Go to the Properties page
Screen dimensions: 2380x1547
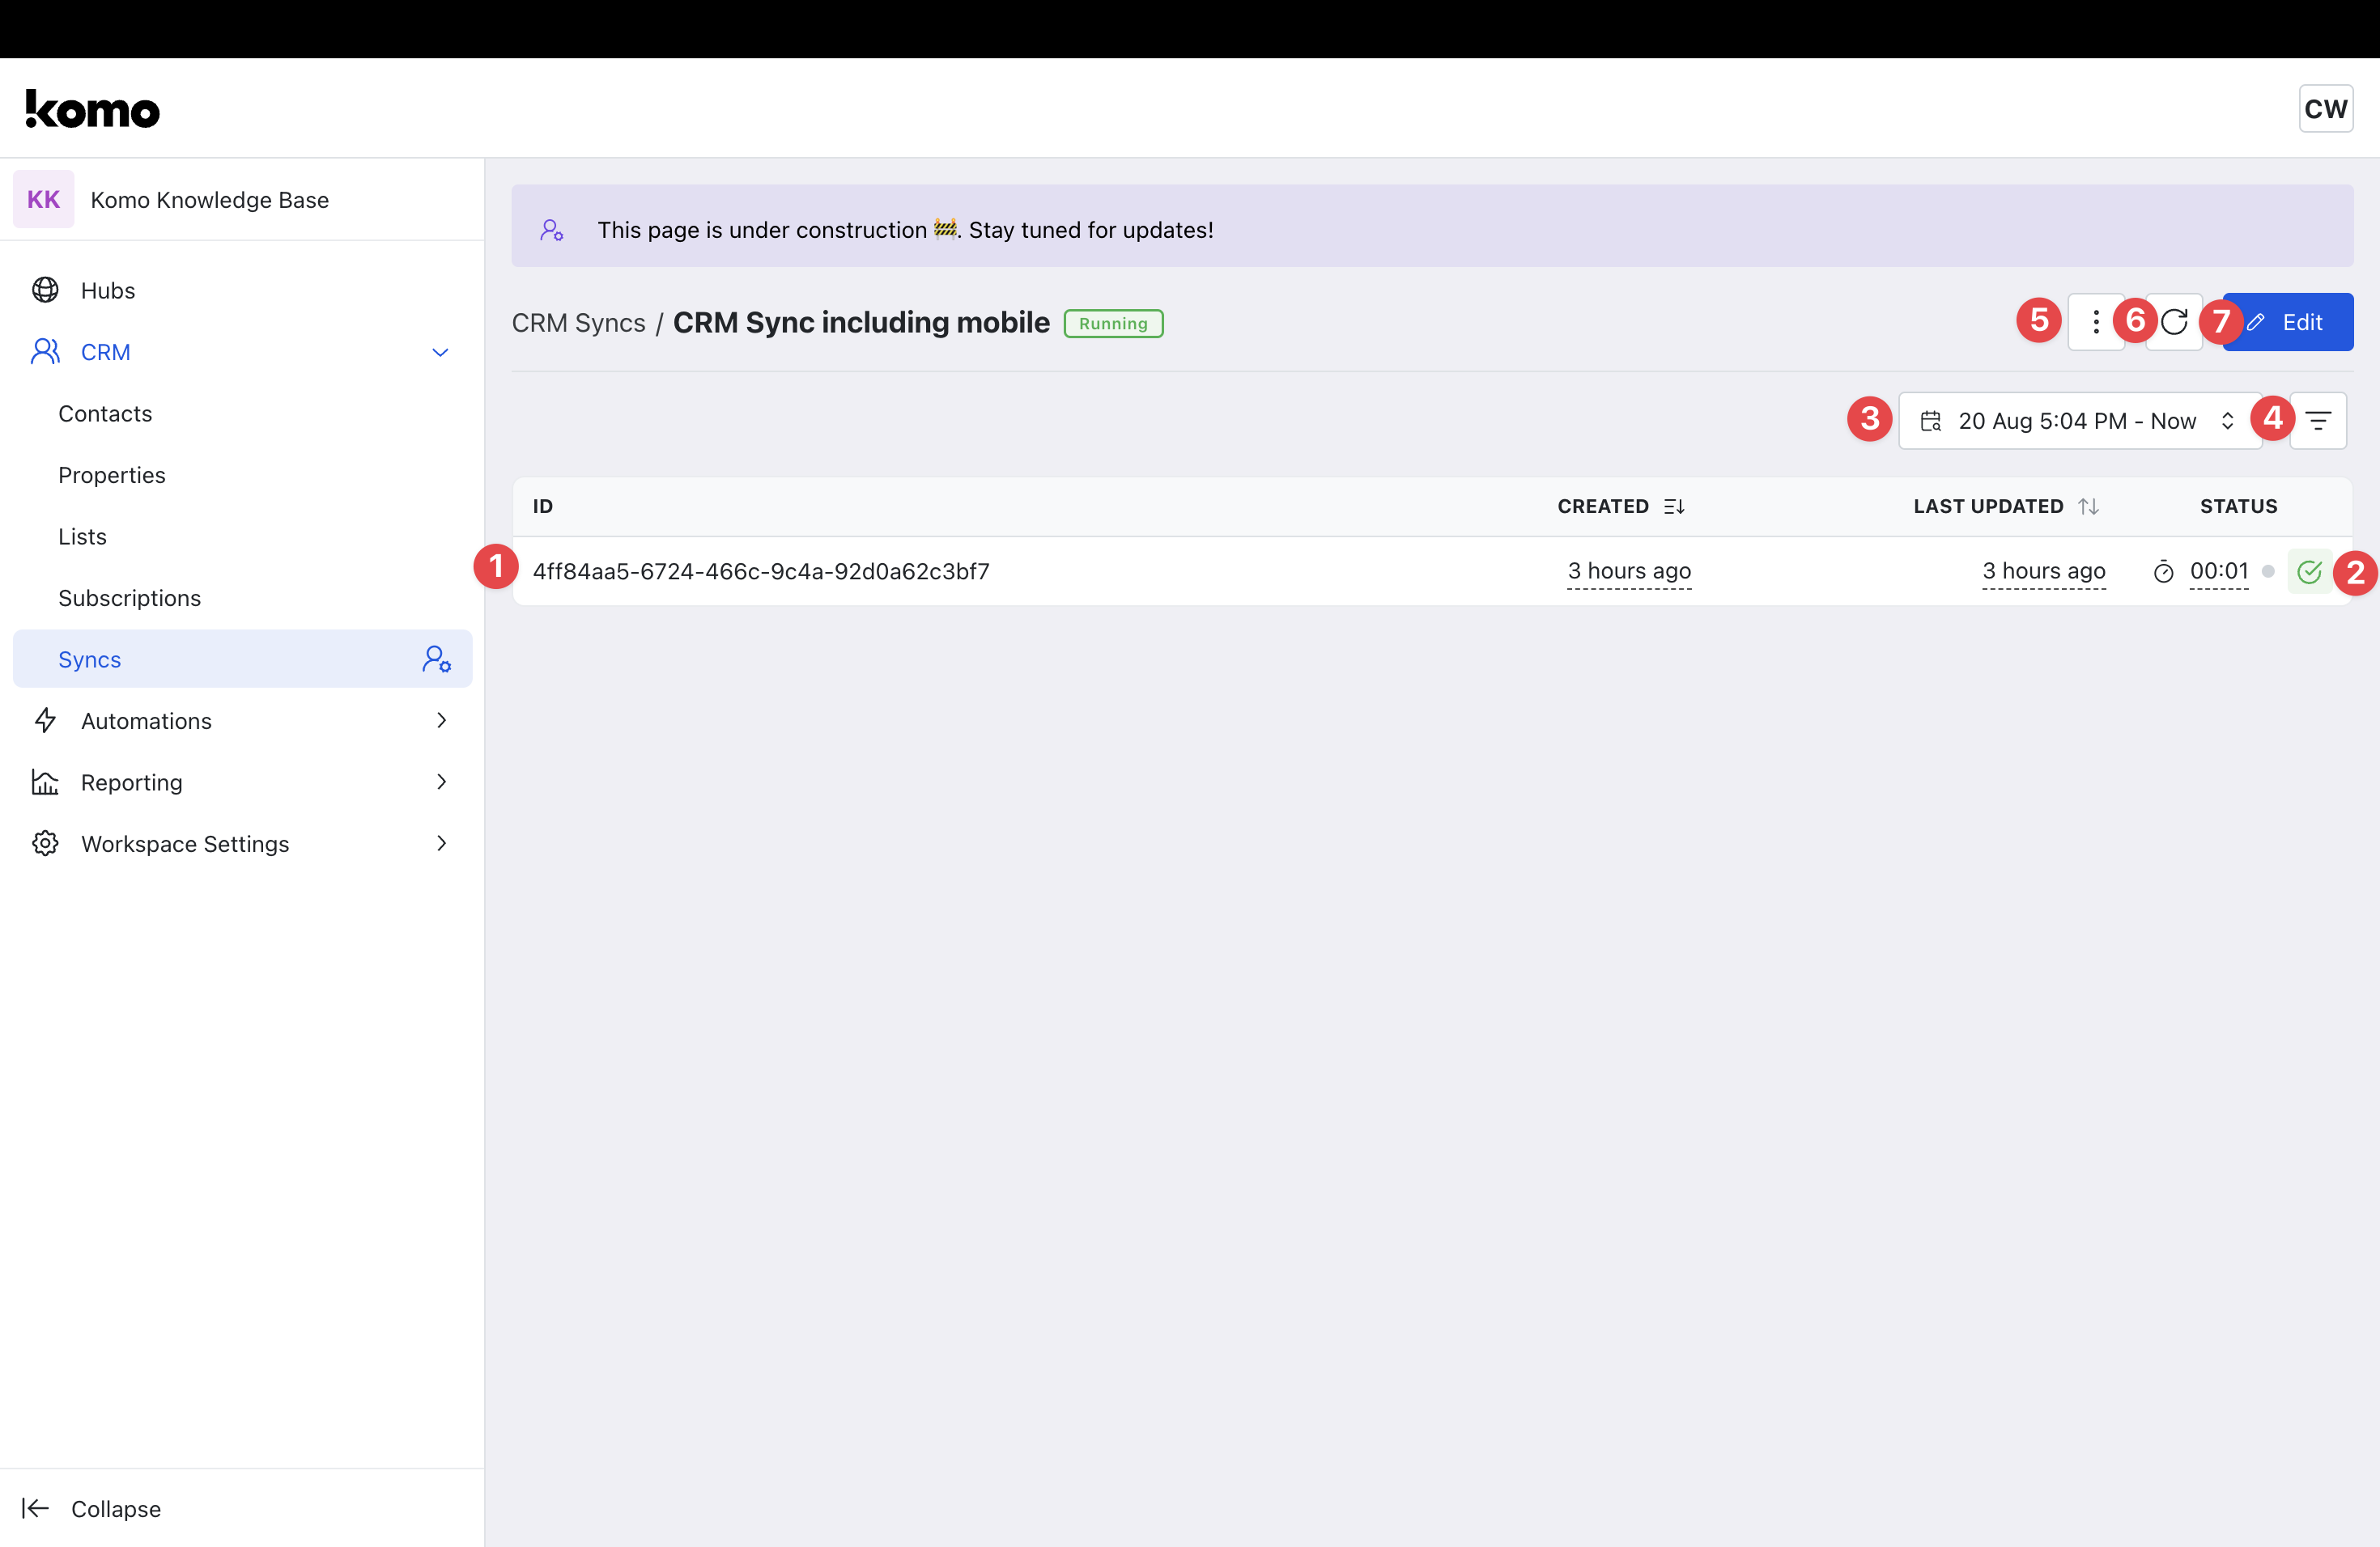click(111, 475)
